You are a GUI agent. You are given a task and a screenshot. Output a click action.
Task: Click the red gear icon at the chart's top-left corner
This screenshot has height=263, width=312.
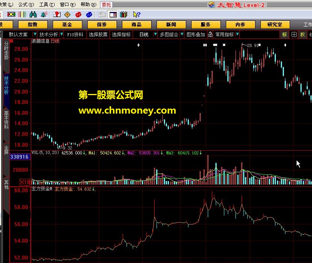point(11,41)
